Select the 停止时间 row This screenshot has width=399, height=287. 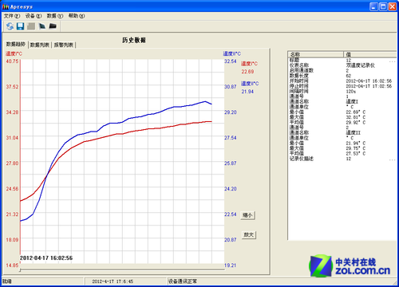point(342,86)
